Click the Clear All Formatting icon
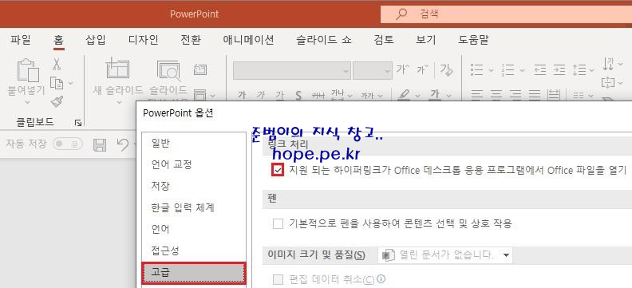 (x=446, y=69)
